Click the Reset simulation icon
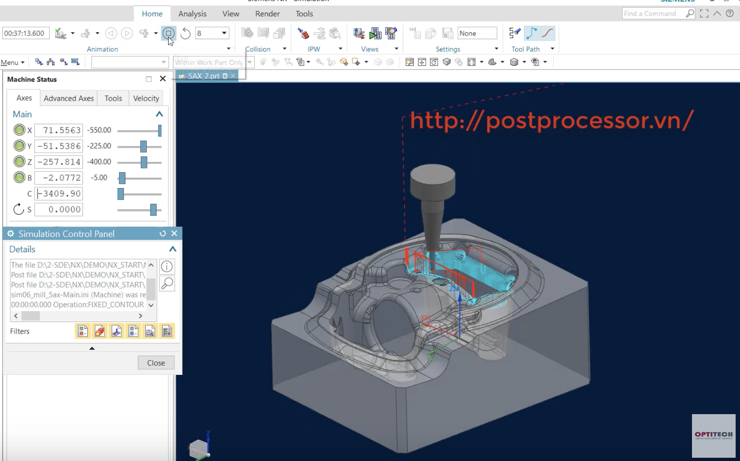 (186, 33)
